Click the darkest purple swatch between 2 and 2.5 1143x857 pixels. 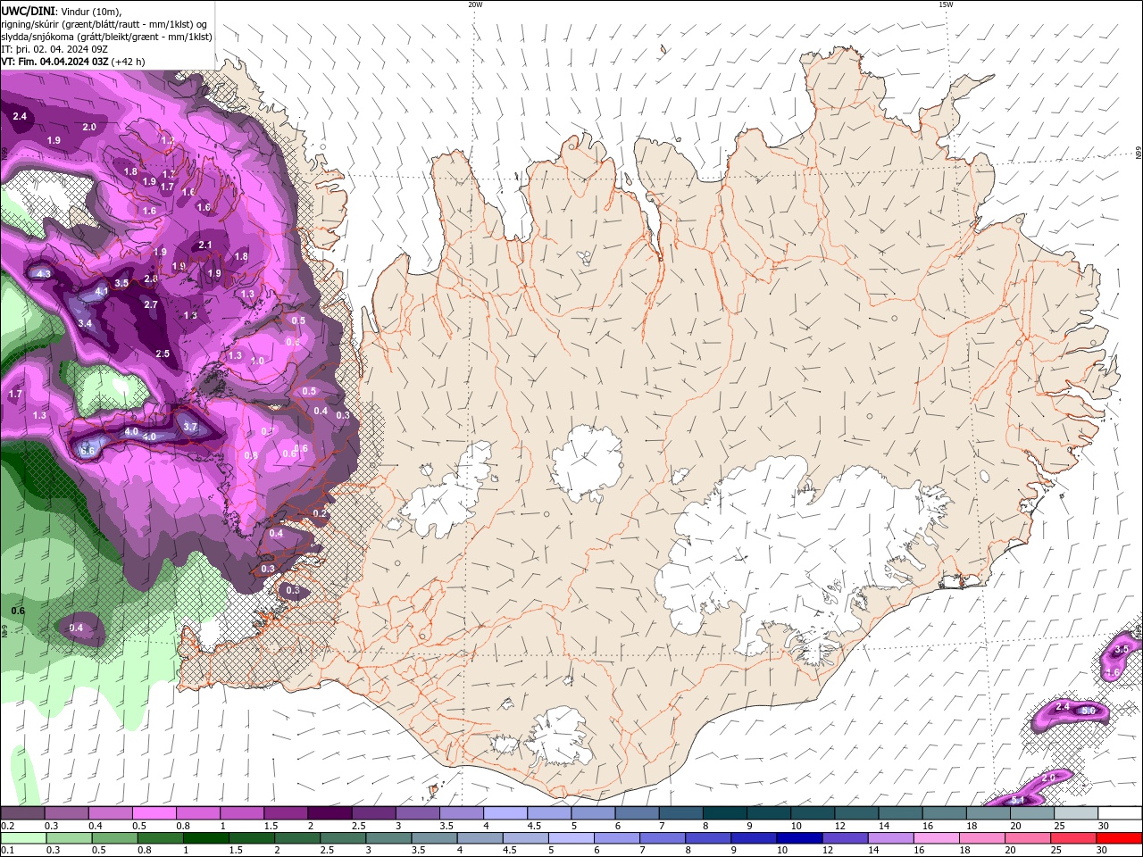(x=330, y=813)
